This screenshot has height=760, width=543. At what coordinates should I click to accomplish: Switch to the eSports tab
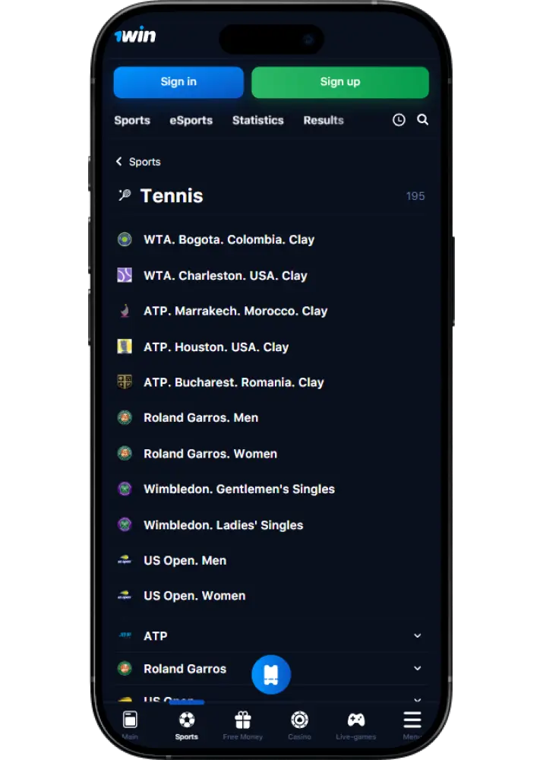(191, 120)
